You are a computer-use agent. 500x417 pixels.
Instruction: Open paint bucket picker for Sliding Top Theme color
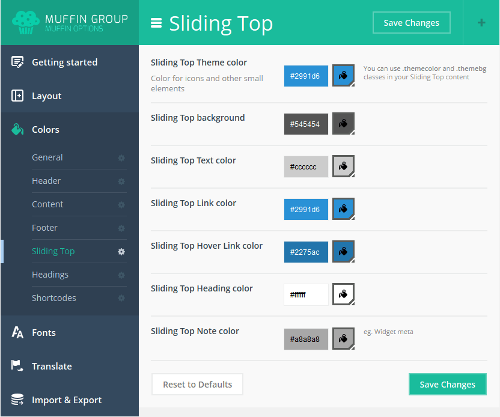[343, 76]
